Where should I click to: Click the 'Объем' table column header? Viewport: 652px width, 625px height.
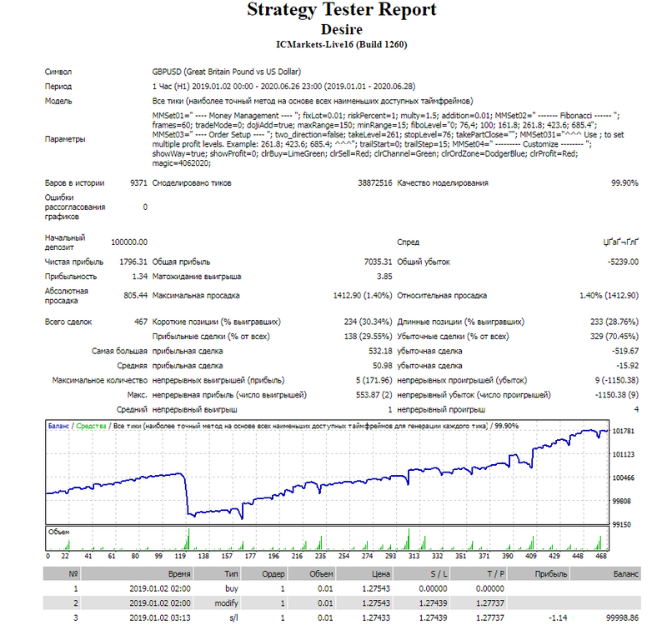312,574
